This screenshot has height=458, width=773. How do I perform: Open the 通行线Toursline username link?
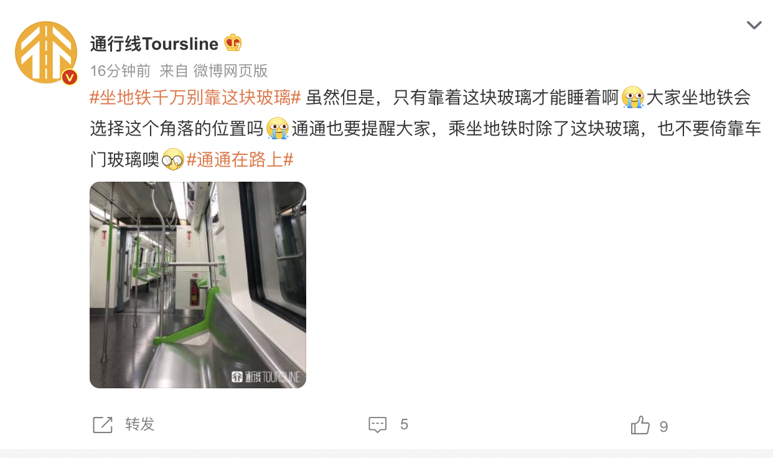coord(154,44)
